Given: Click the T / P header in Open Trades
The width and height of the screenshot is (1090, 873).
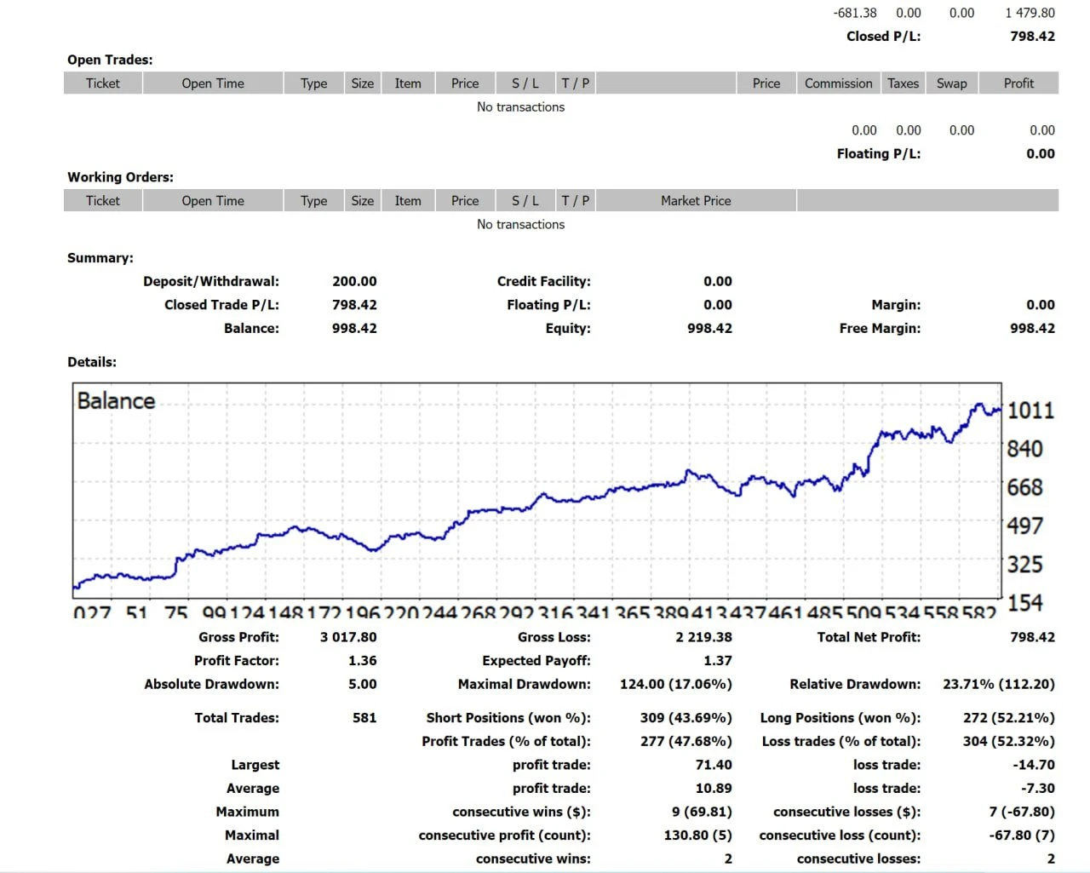Looking at the screenshot, I should (x=575, y=83).
